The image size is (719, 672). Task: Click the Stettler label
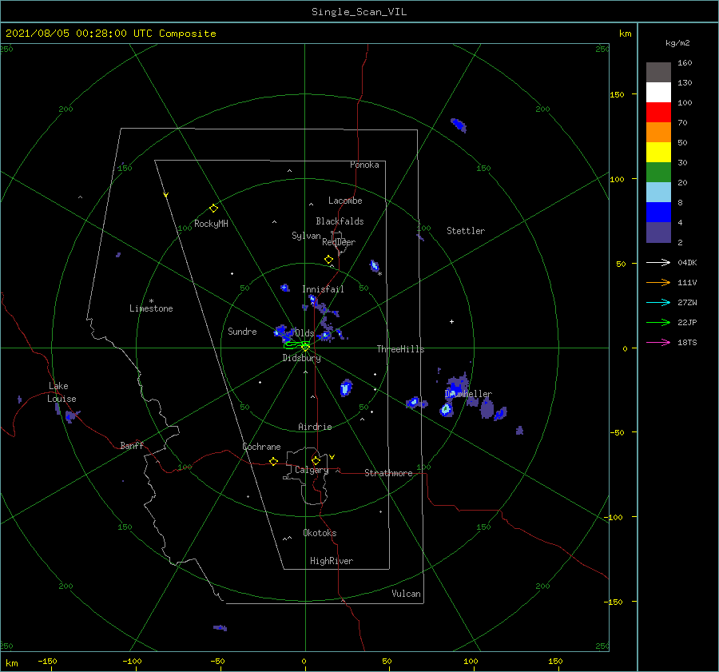466,231
